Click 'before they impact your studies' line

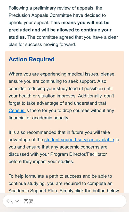[x=41, y=162]
